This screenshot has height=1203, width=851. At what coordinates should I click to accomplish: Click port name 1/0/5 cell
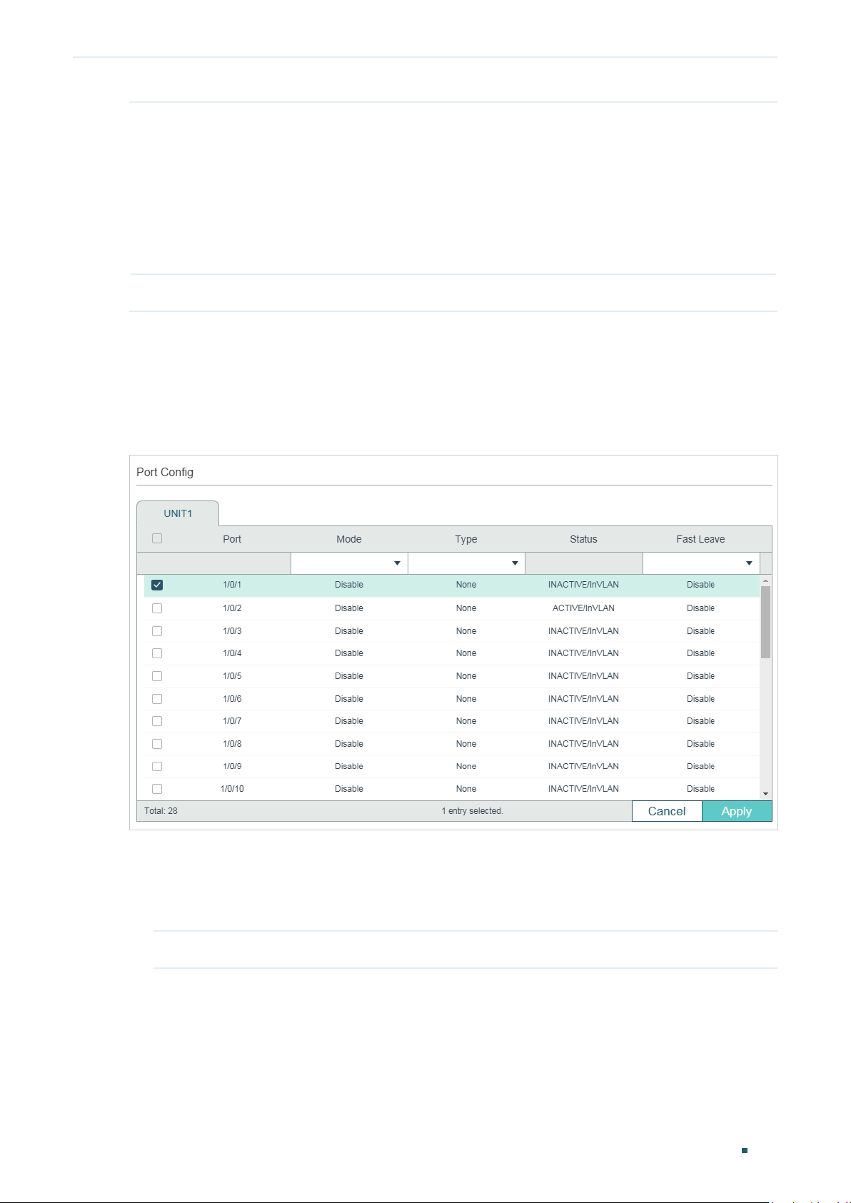click(232, 676)
